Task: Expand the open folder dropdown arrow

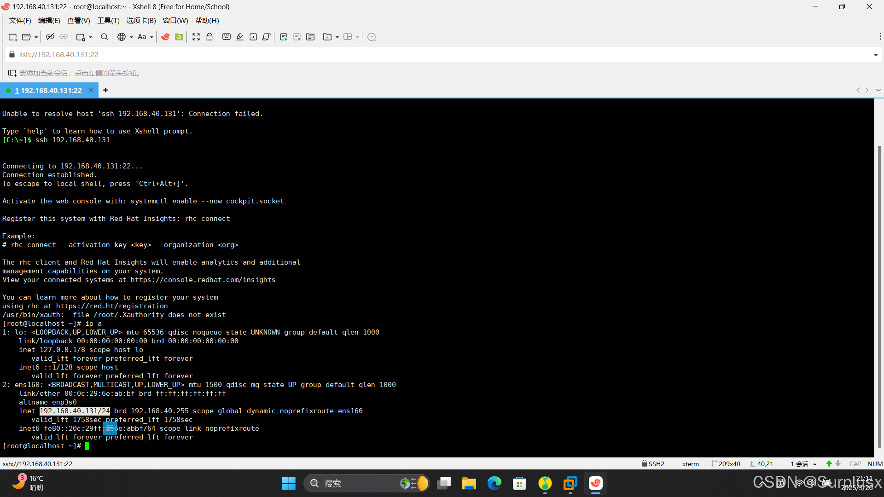Action: (x=36, y=37)
